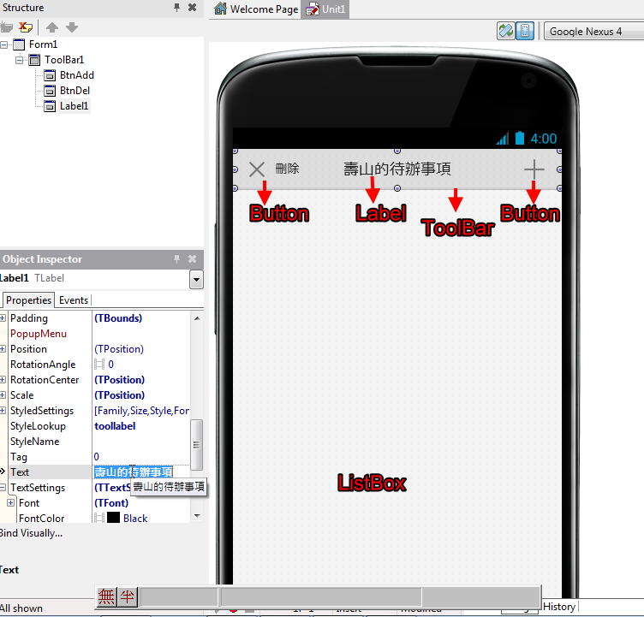Image resolution: width=644 pixels, height=617 pixels.
Task: Select ToolBar1 in the Structure tree
Action: 64,60
